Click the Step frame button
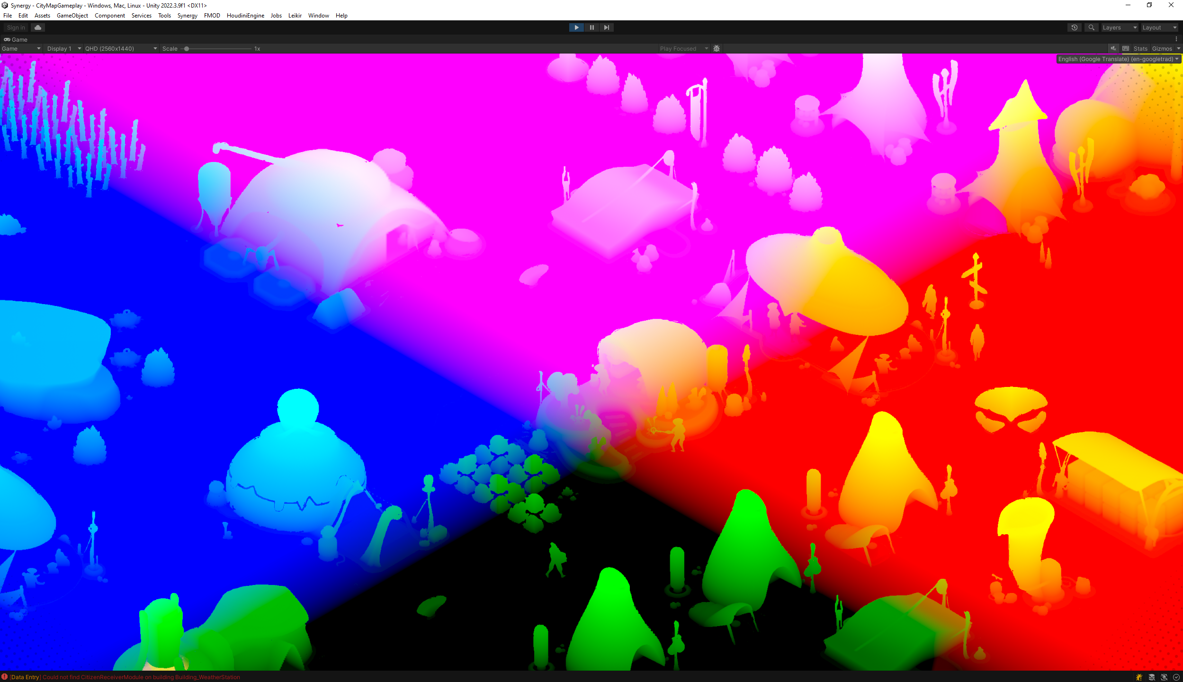The width and height of the screenshot is (1183, 682). (607, 27)
